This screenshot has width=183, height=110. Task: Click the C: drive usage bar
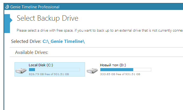tap(54, 69)
